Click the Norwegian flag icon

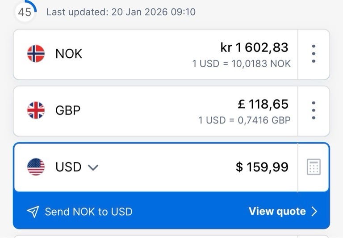click(36, 54)
